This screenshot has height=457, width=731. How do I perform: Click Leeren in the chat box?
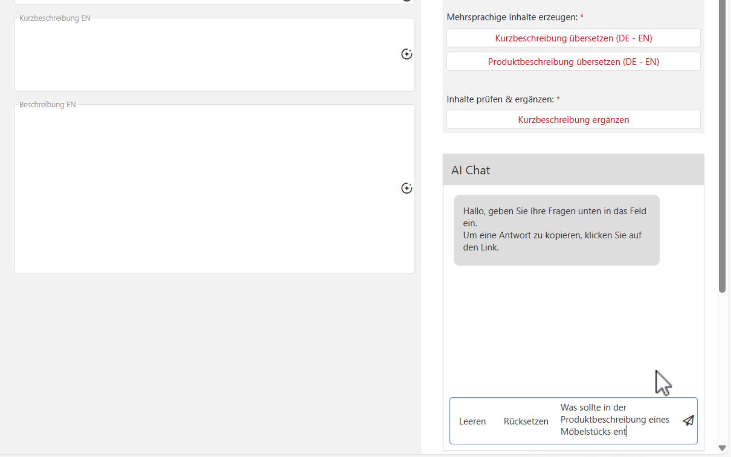tap(472, 421)
